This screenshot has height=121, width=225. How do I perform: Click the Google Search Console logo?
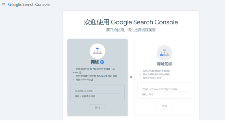(x=29, y=4)
